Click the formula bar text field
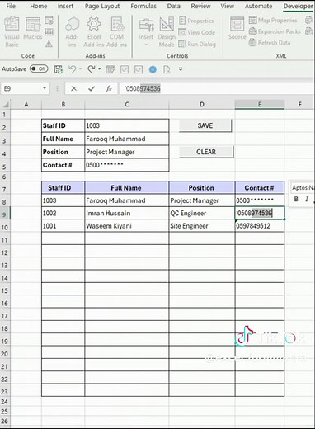 [217, 88]
